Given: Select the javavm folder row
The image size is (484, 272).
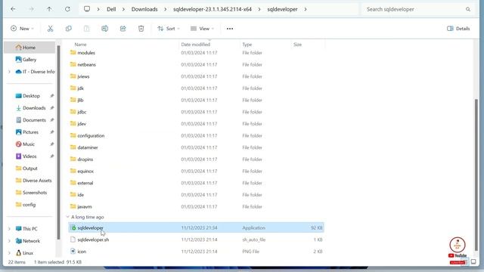Looking at the screenshot, I should 196,206.
